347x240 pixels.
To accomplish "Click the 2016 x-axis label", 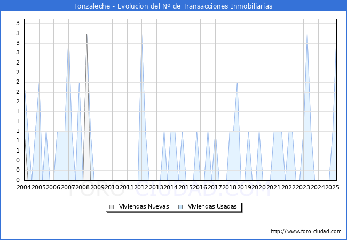I will tap(200, 187).
